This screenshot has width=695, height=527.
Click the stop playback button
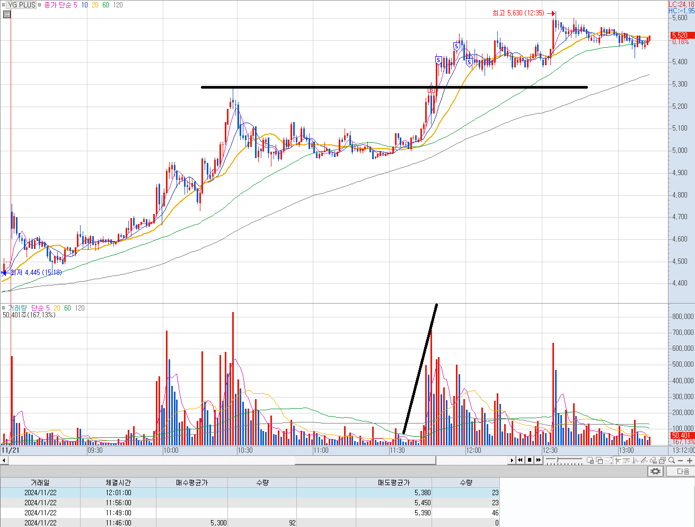[x=530, y=460]
